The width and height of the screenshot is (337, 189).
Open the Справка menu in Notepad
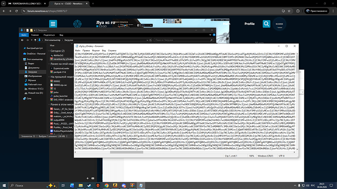pyautogui.click(x=112, y=51)
